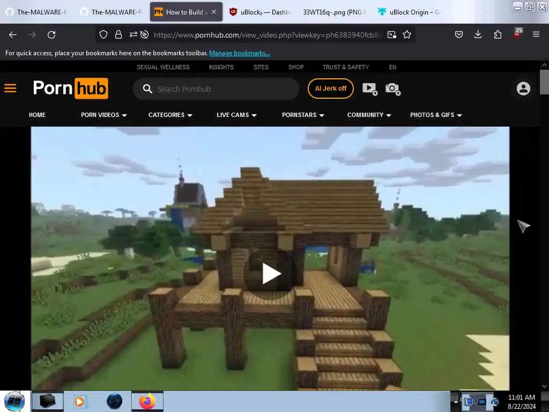The image size is (549, 412).
Task: Close the How to Build tab
Action: tap(214, 12)
